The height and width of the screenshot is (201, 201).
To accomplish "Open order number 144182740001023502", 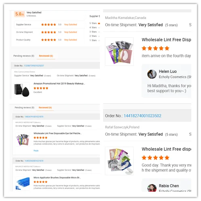I will 142,116.
